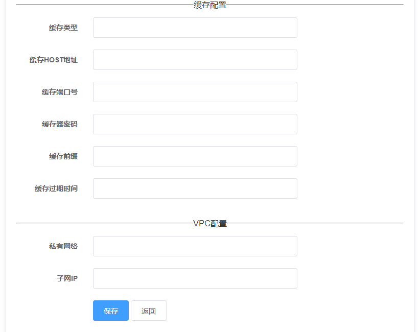Click the 缓存过期时间 input field
The width and height of the screenshot is (419, 332).
coord(195,188)
